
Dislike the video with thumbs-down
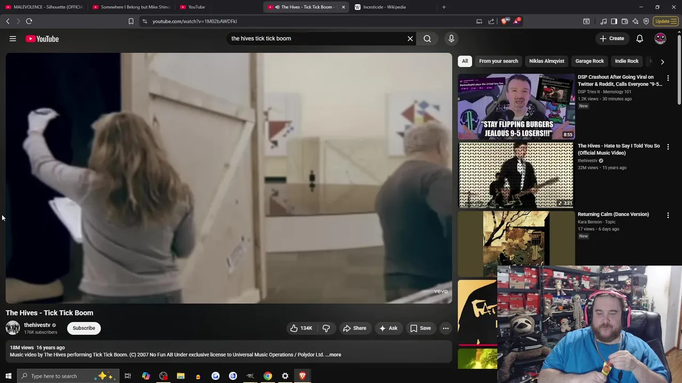[x=326, y=328]
